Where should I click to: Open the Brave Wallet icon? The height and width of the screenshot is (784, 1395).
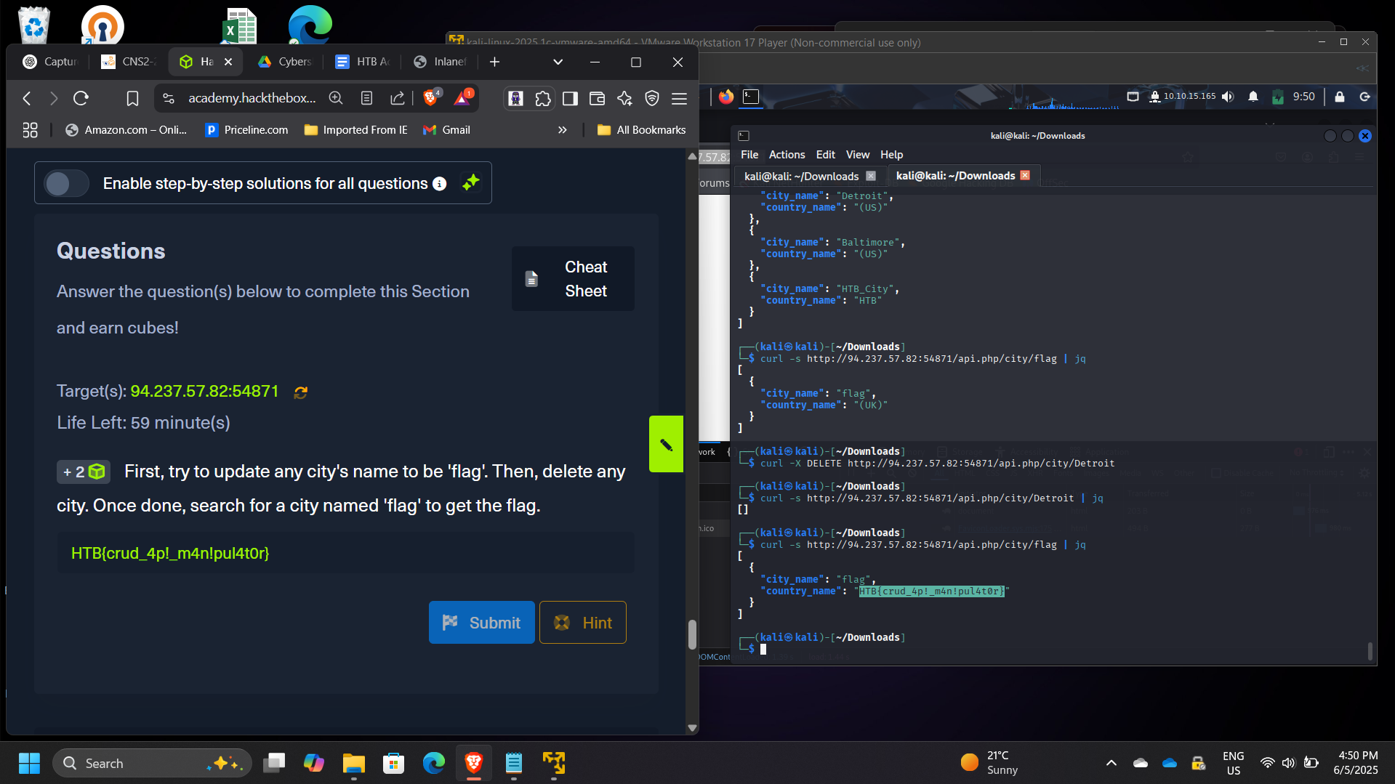pyautogui.click(x=597, y=98)
